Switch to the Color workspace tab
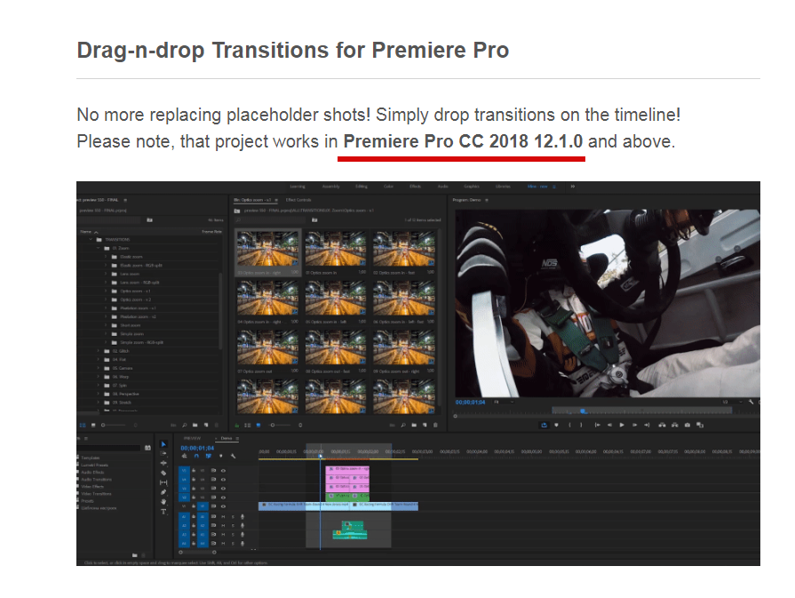Image resolution: width=795 pixels, height=598 pixels. pos(388,187)
